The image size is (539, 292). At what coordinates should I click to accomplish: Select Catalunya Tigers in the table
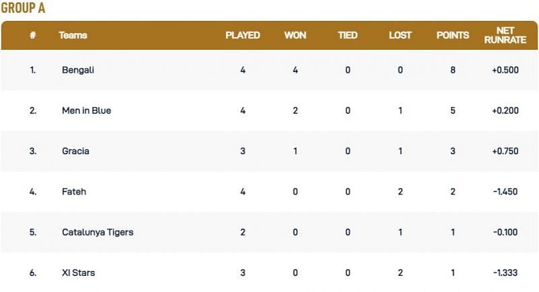tap(97, 232)
